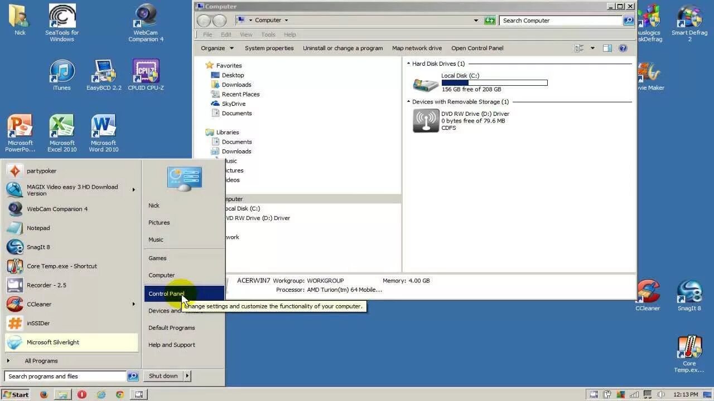The width and height of the screenshot is (714, 401).
Task: Click the refresh button beside address bar
Action: 490,21
